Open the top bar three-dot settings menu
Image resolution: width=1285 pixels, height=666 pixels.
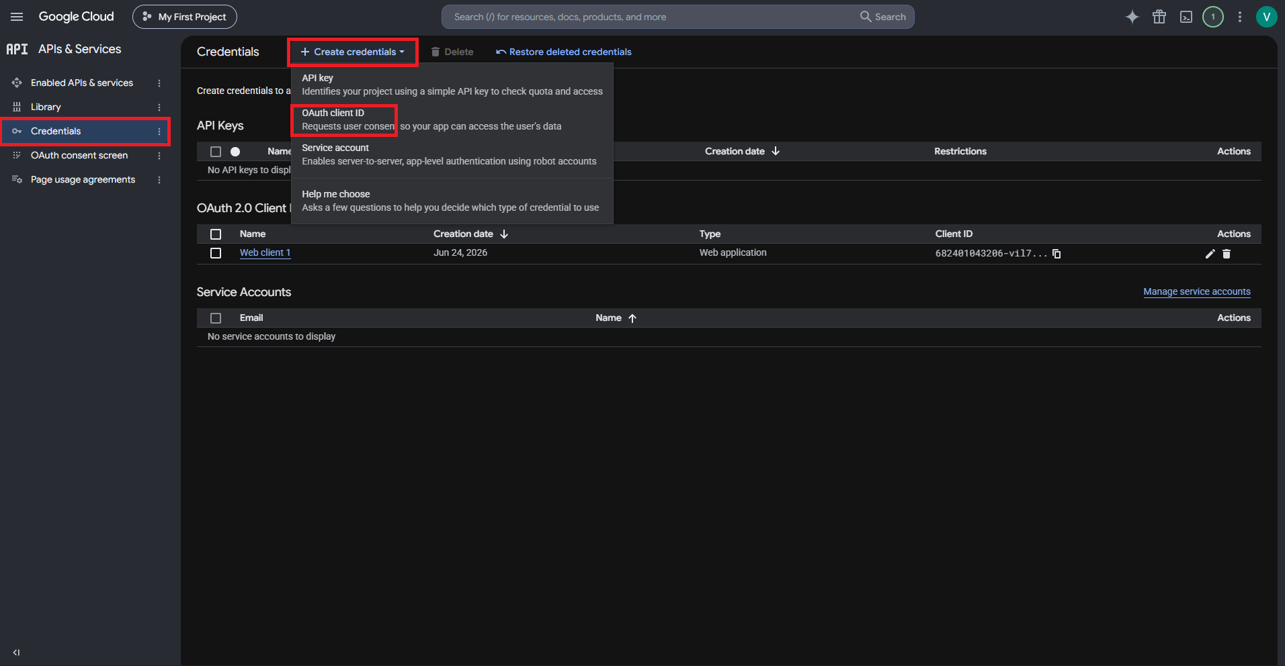pos(1240,17)
